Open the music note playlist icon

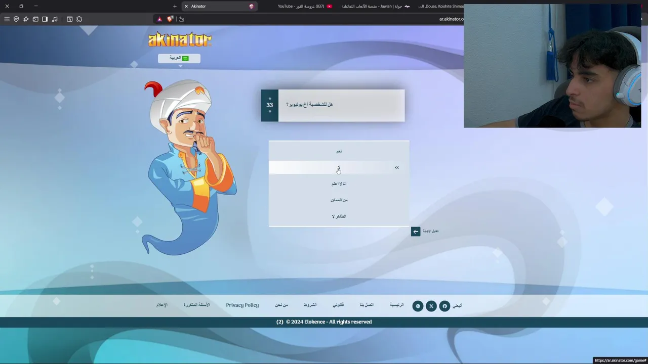click(x=55, y=19)
